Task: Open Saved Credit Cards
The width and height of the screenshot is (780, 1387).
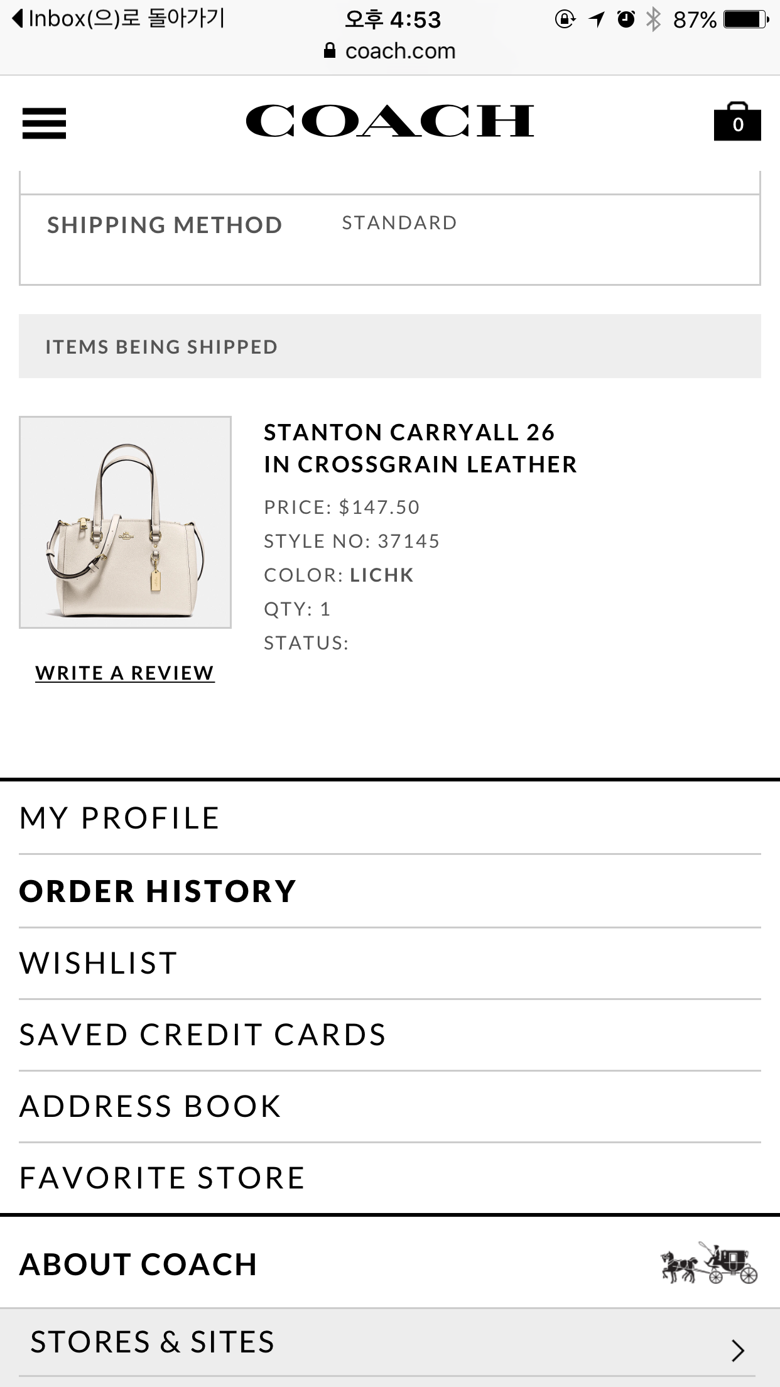Action: point(202,1035)
